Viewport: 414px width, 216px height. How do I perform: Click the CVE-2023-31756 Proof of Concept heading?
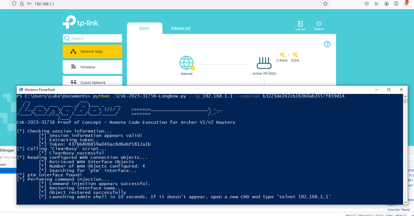126,122
